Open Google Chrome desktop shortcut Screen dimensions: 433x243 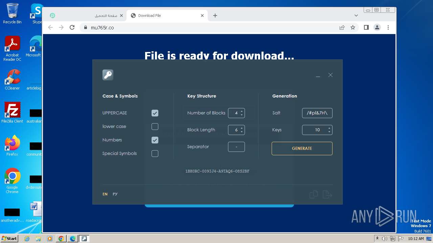pyautogui.click(x=12, y=181)
